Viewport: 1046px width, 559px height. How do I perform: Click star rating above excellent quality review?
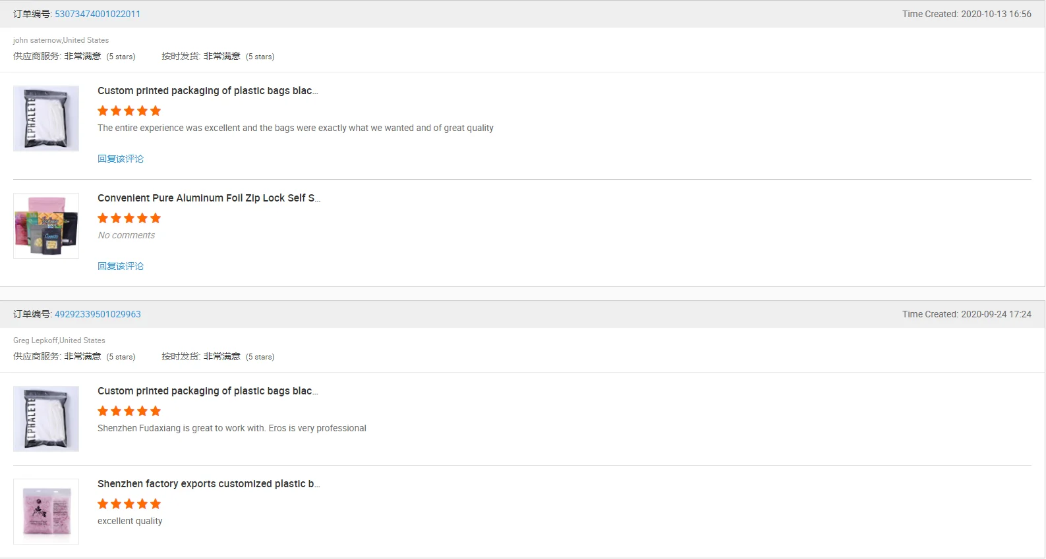pyautogui.click(x=129, y=504)
